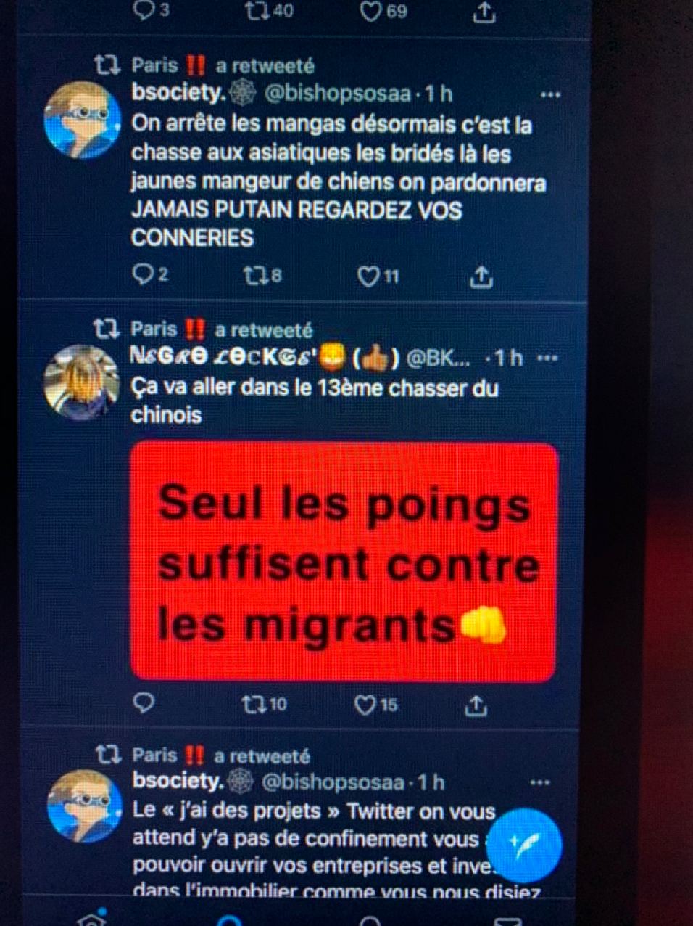The width and height of the screenshot is (693, 926).
Task: Open more options on last bsociety tweet
Action: 540,783
